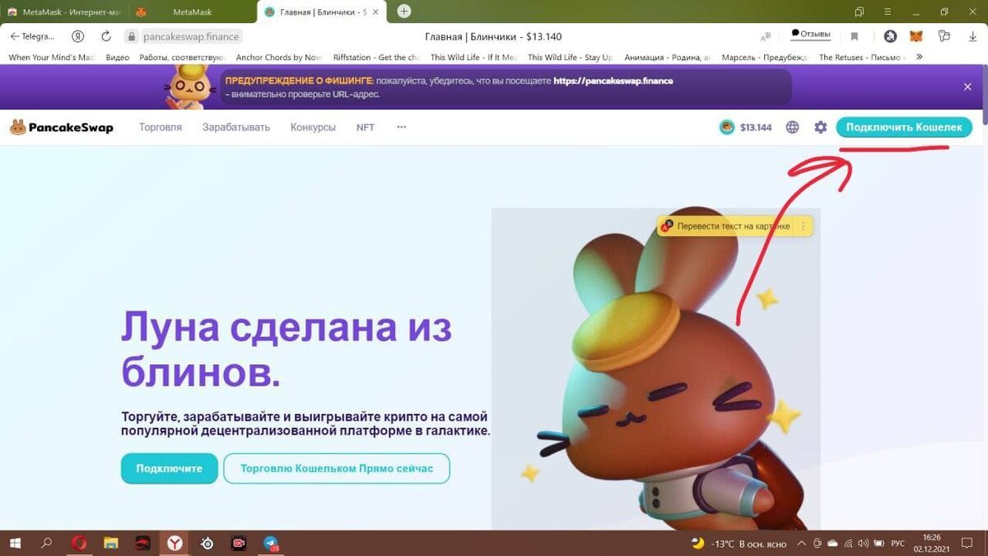Click the round extension icon left of MetaMask
Viewport: 988px width, 556px height.
coord(890,36)
